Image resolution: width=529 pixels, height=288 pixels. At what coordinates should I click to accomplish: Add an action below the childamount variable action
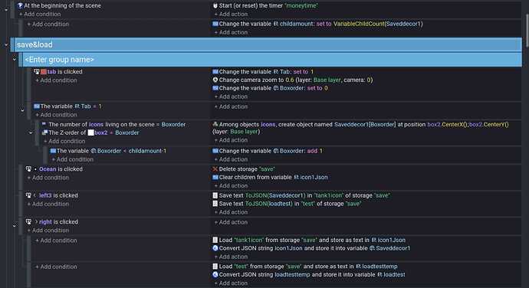click(231, 32)
